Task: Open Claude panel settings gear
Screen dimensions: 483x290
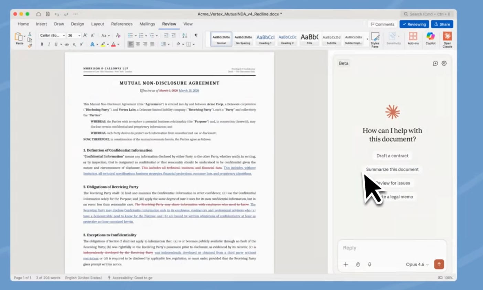Action: pyautogui.click(x=444, y=63)
